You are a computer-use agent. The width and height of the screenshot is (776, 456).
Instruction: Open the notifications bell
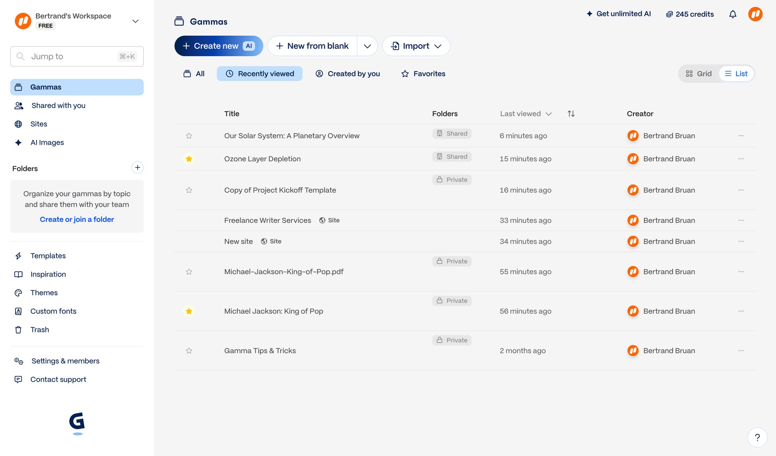coord(732,14)
